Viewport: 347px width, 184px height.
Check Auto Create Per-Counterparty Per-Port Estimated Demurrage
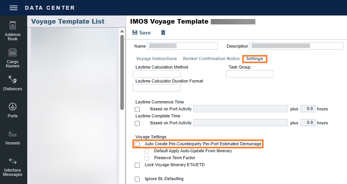[x=137, y=144]
